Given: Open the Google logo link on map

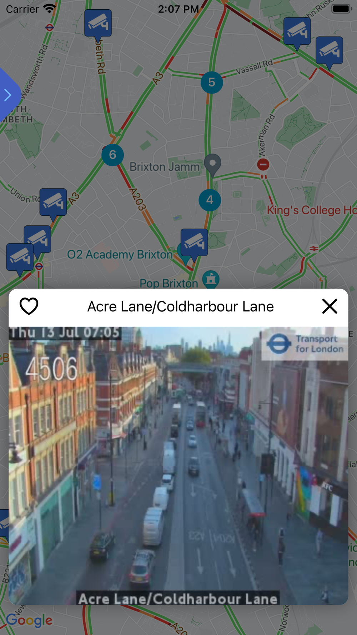Looking at the screenshot, I should coord(29,621).
